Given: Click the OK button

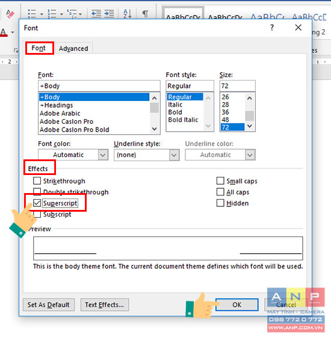Looking at the screenshot, I should click(237, 304).
